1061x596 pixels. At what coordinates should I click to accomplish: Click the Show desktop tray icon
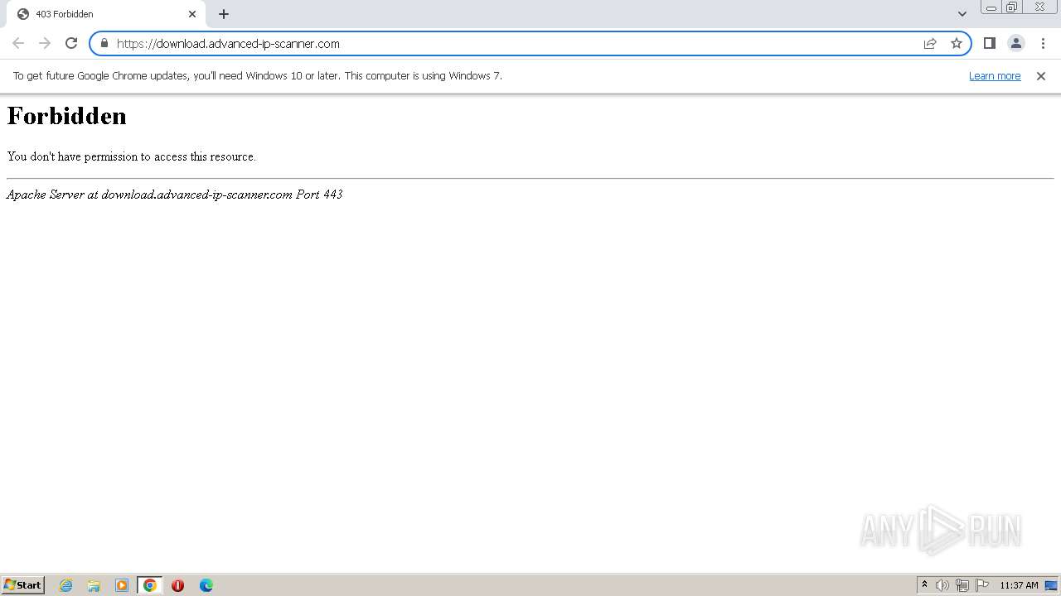1051,585
